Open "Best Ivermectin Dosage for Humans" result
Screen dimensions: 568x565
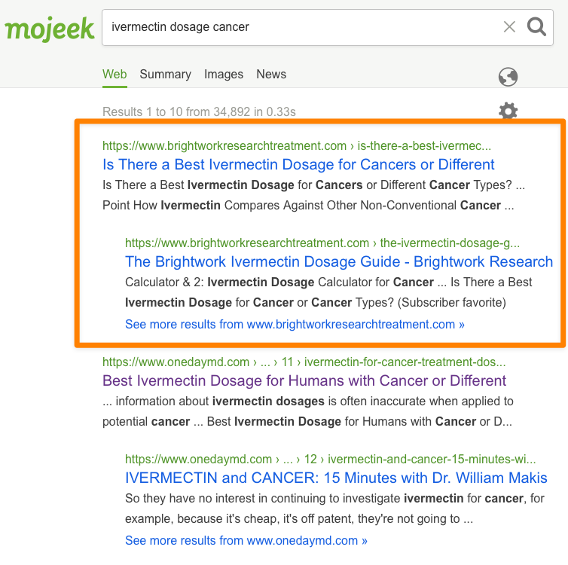[x=304, y=380]
